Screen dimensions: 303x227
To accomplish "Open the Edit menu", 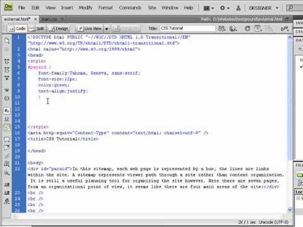I will pos(35,8).
